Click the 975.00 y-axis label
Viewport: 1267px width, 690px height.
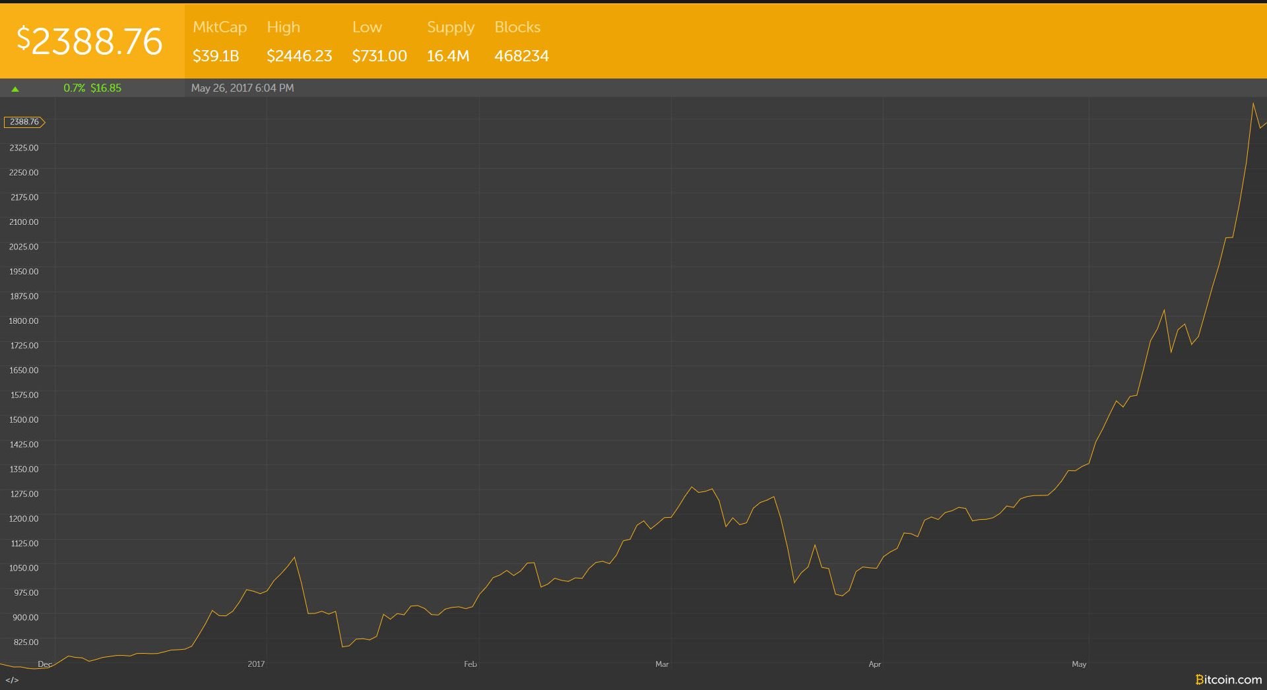[26, 593]
